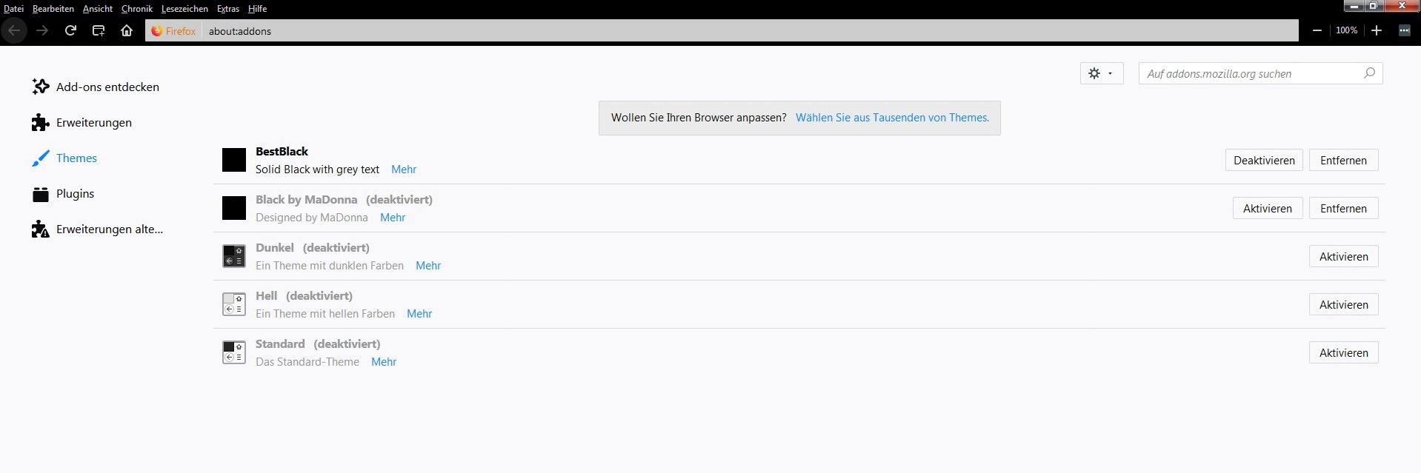The width and height of the screenshot is (1421, 473).
Task: Minimize the Firefox window
Action: (1354, 6)
